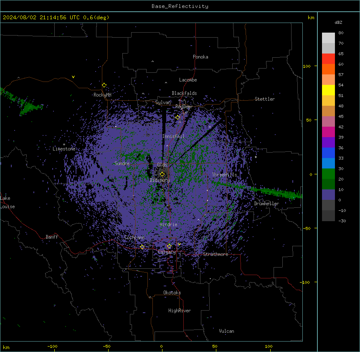The height and width of the screenshot is (352, 360).
Task: Click the Okotoks town label
Action: click(172, 293)
